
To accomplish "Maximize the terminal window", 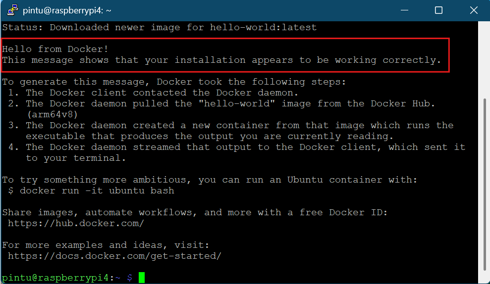I will (x=439, y=10).
